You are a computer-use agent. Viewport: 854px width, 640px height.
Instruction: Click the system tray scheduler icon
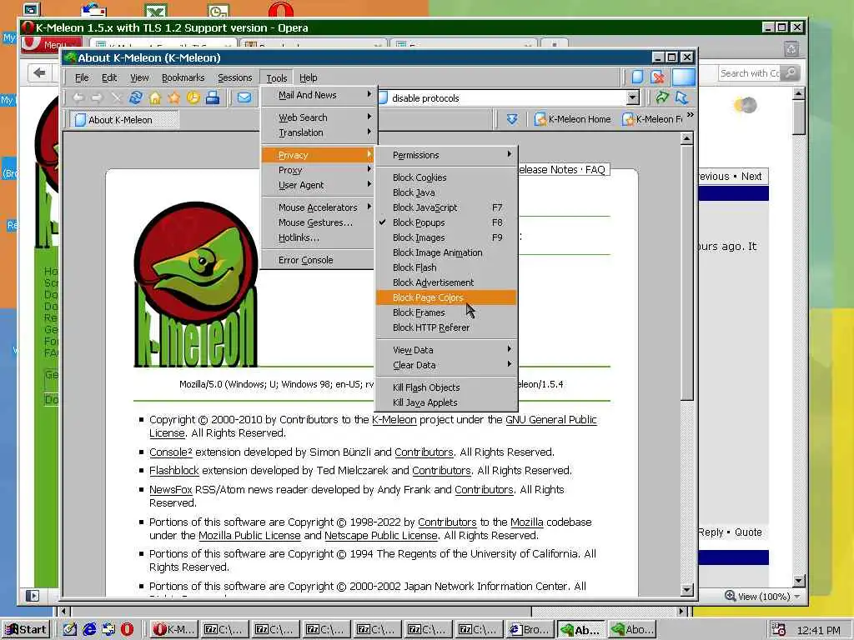(x=779, y=630)
